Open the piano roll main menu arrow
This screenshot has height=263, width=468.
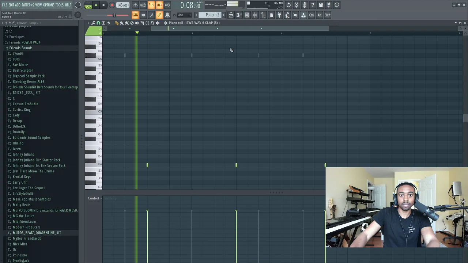tap(88, 23)
